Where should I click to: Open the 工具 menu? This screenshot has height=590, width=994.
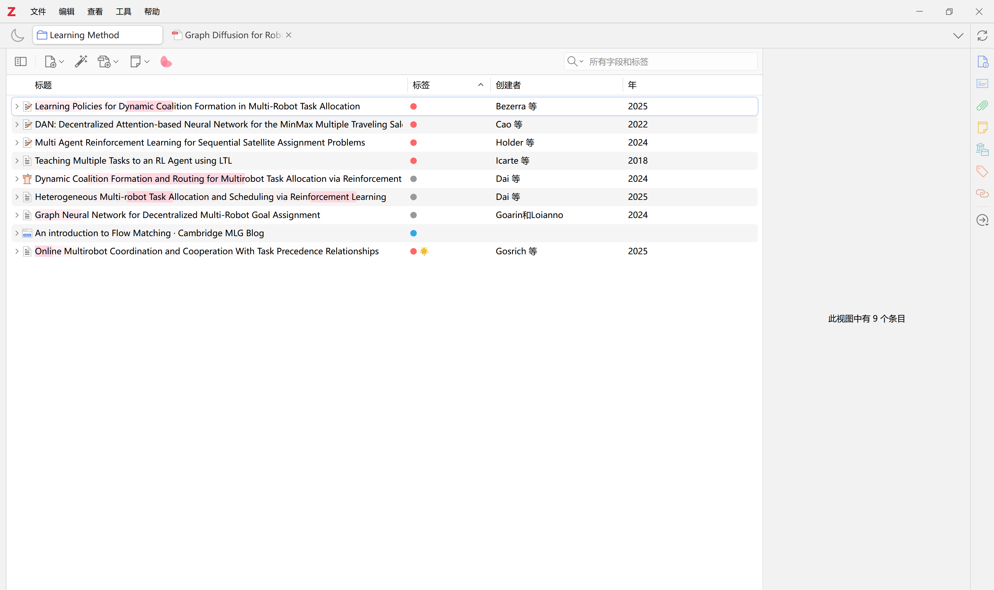click(123, 12)
